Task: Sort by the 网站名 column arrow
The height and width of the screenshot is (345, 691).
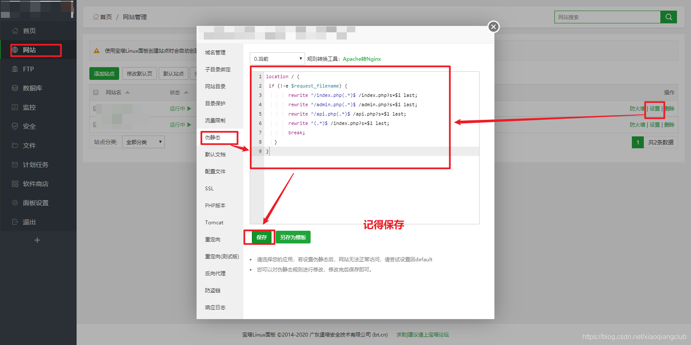Action: [x=127, y=92]
